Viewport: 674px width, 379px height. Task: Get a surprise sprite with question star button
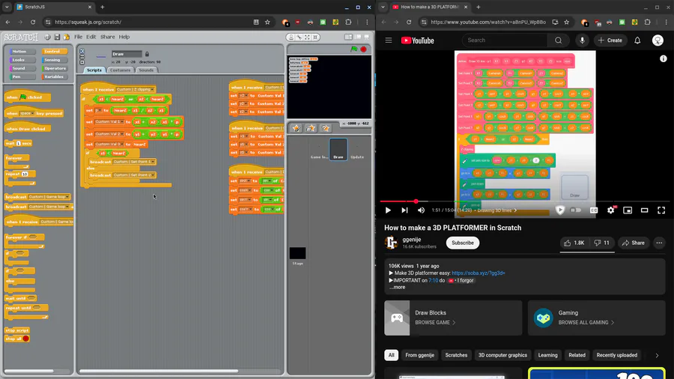click(x=326, y=128)
